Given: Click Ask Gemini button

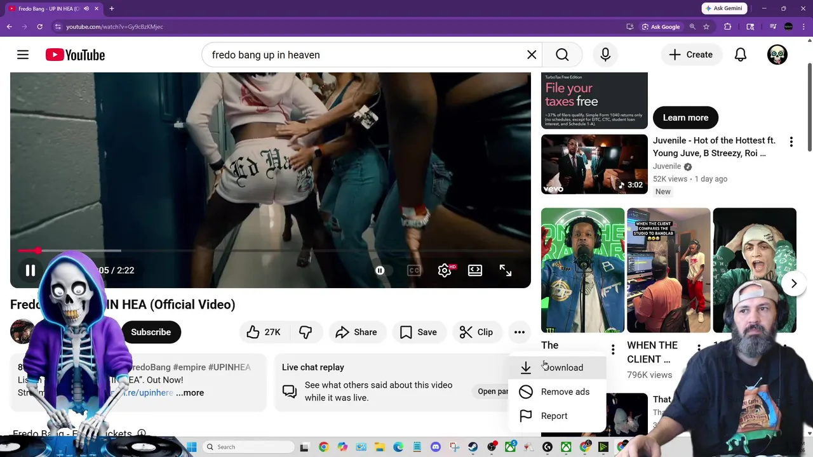Looking at the screenshot, I should (723, 8).
